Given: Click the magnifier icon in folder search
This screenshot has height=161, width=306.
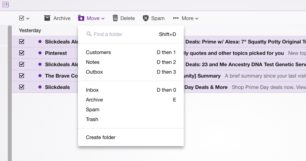Looking at the screenshot, I should click(x=89, y=34).
